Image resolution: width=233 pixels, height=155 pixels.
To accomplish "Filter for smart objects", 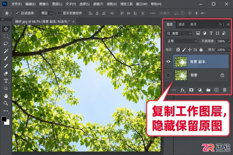I will click(x=224, y=33).
